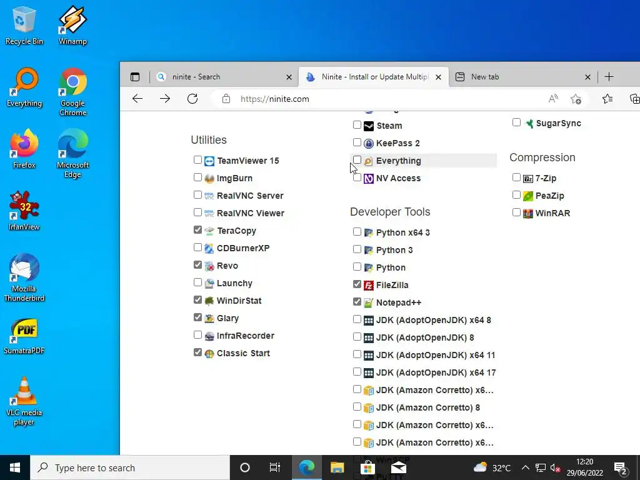
Task: Select the Winamp desktop shortcut
Action: 72,25
